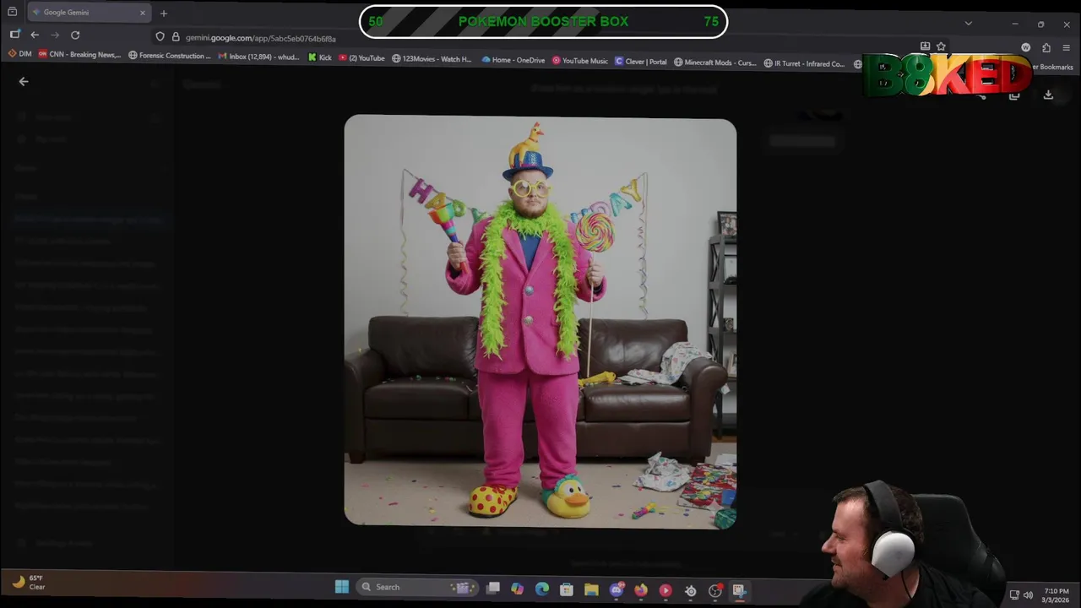
Task: Open the shield tracking protection icon
Action: coord(160,36)
